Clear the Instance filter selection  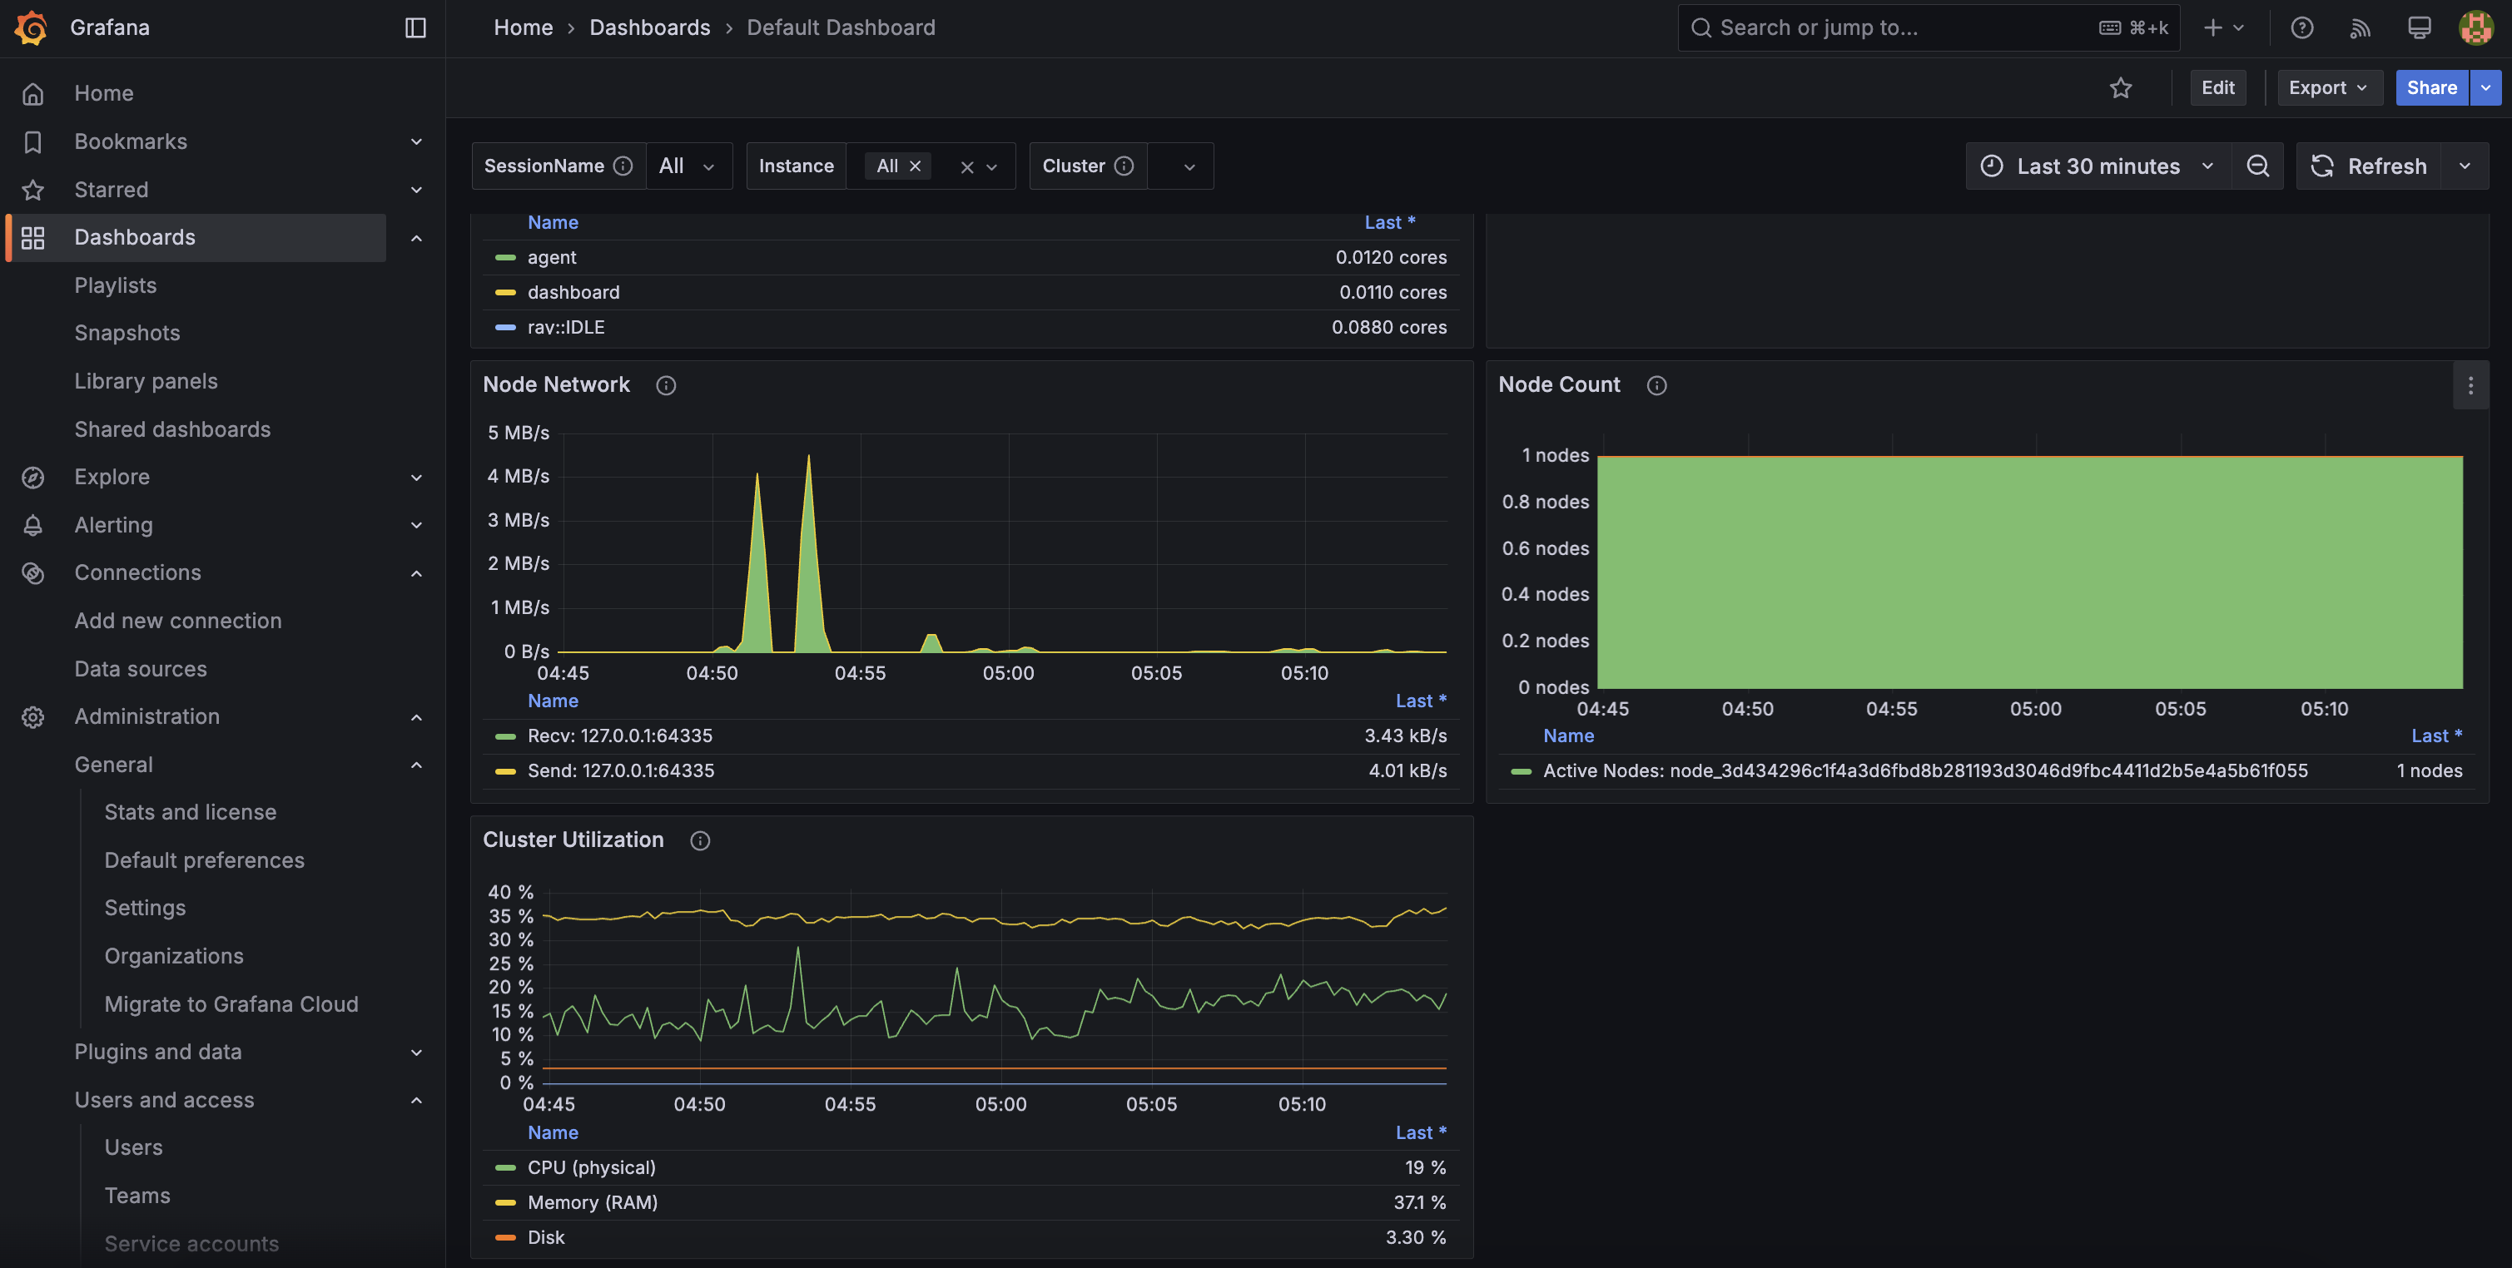coord(966,166)
